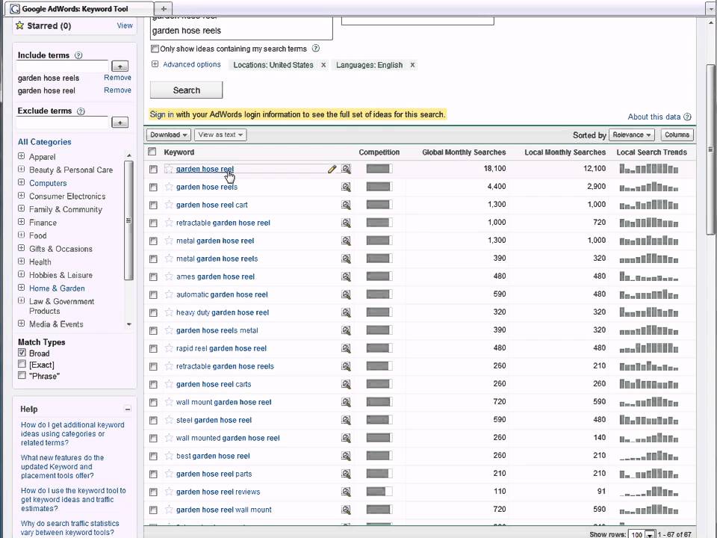This screenshot has width=717, height=538.
Task: Remove the Locations: United States filter
Action: click(x=323, y=65)
